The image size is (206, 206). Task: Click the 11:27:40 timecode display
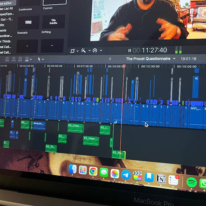pyautogui.click(x=150, y=50)
